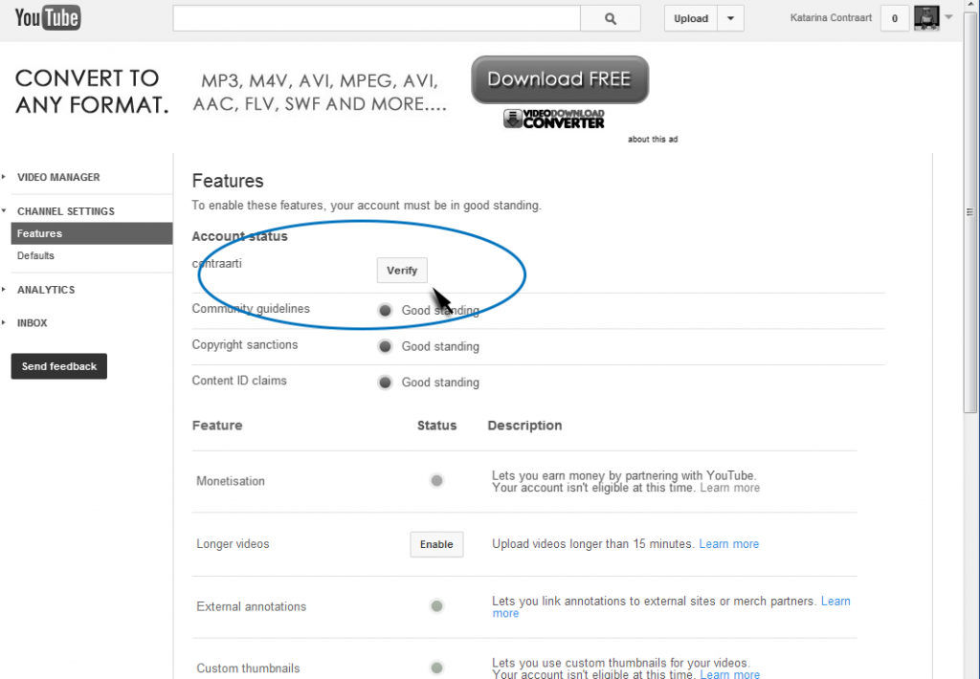The image size is (980, 679).
Task: Click the user avatar thumbnail
Action: pyautogui.click(x=926, y=17)
